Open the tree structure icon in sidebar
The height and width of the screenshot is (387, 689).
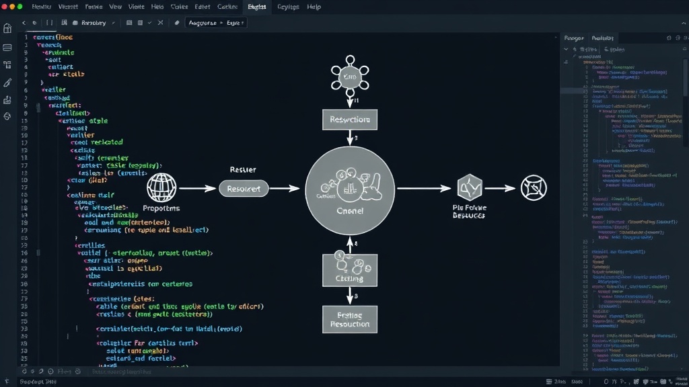pos(7,65)
